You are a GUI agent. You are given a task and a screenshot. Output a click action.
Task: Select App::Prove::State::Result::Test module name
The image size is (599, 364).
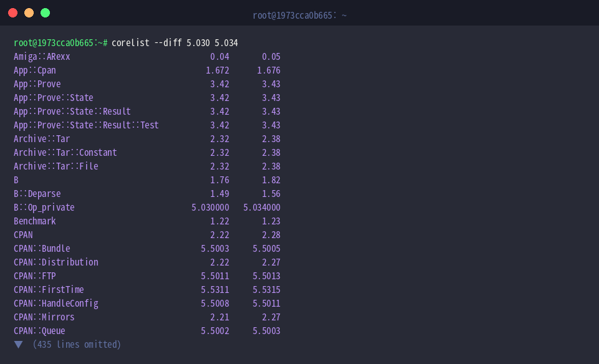pos(86,125)
